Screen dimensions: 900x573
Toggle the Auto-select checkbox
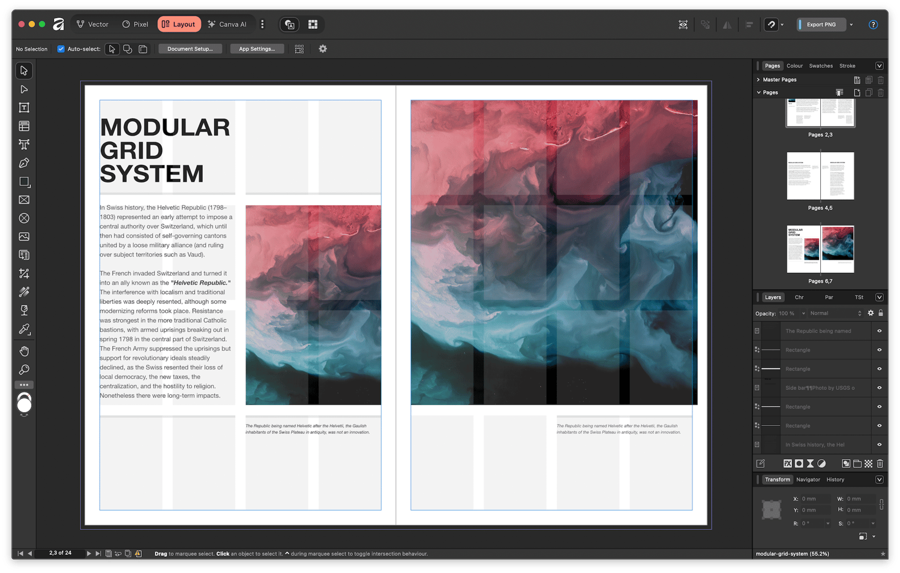[x=61, y=49]
